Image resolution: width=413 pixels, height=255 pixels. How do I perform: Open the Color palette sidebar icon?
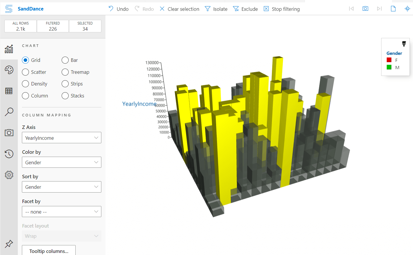pos(9,70)
